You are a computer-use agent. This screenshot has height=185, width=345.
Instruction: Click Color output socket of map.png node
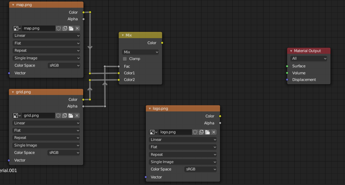click(x=84, y=12)
